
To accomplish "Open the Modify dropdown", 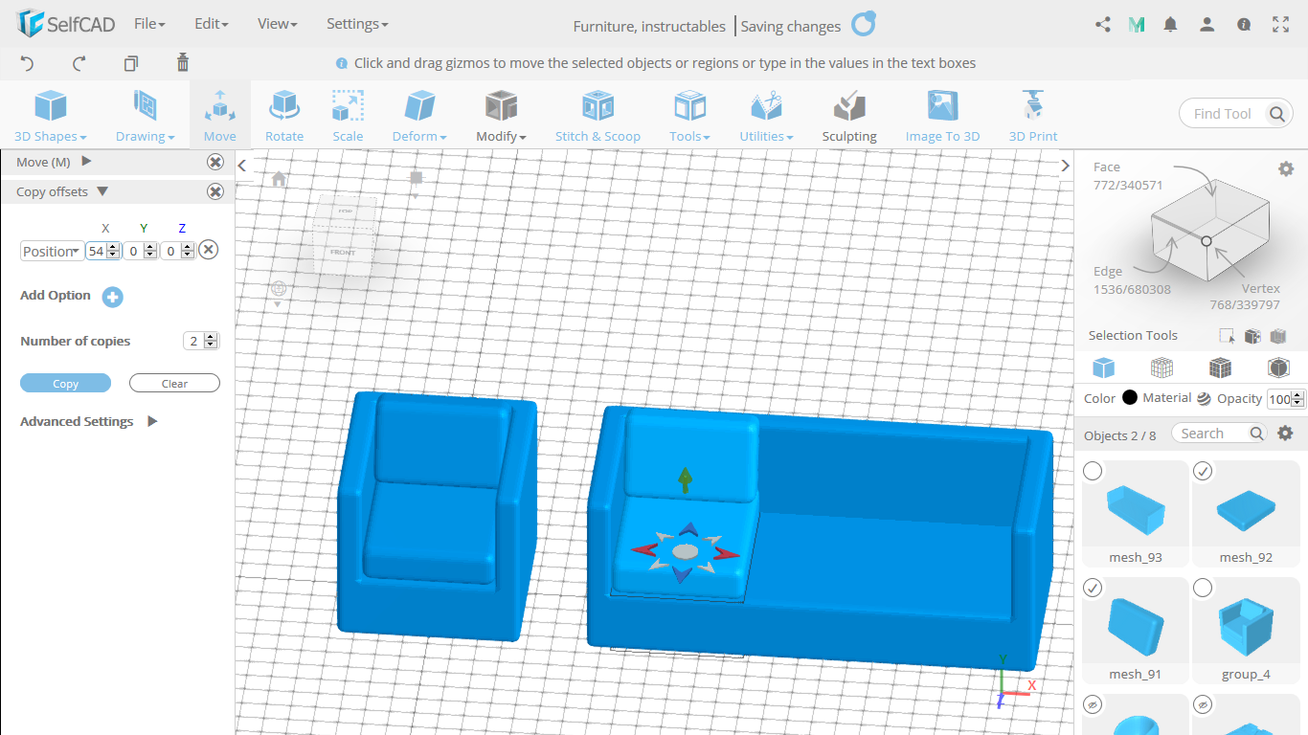I will click(501, 115).
